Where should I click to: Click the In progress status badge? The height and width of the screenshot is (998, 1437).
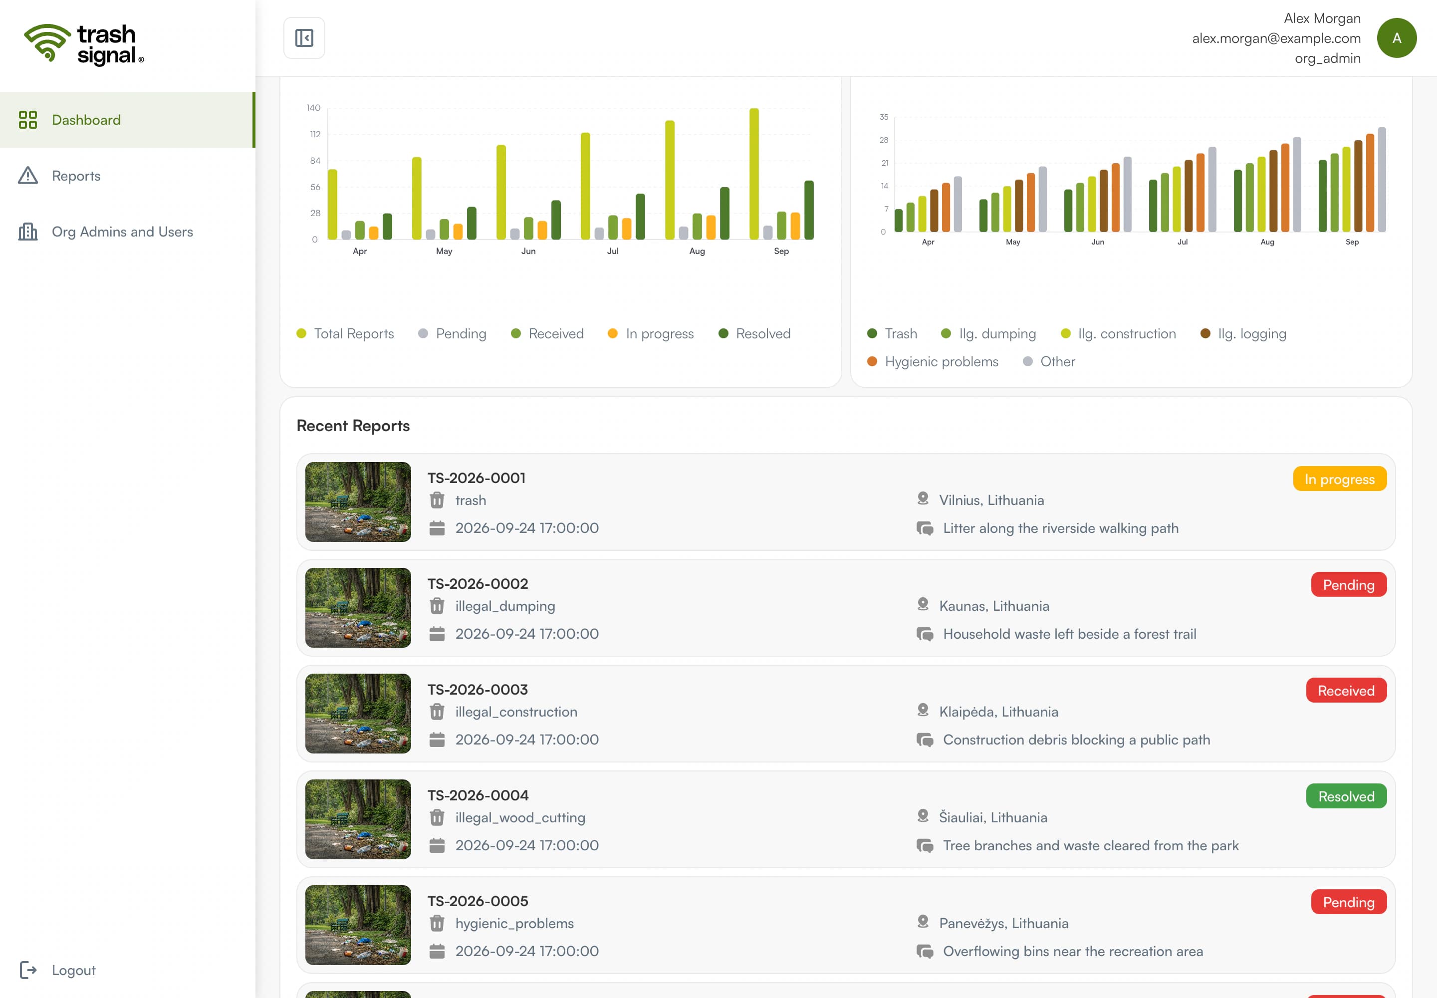[1339, 479]
